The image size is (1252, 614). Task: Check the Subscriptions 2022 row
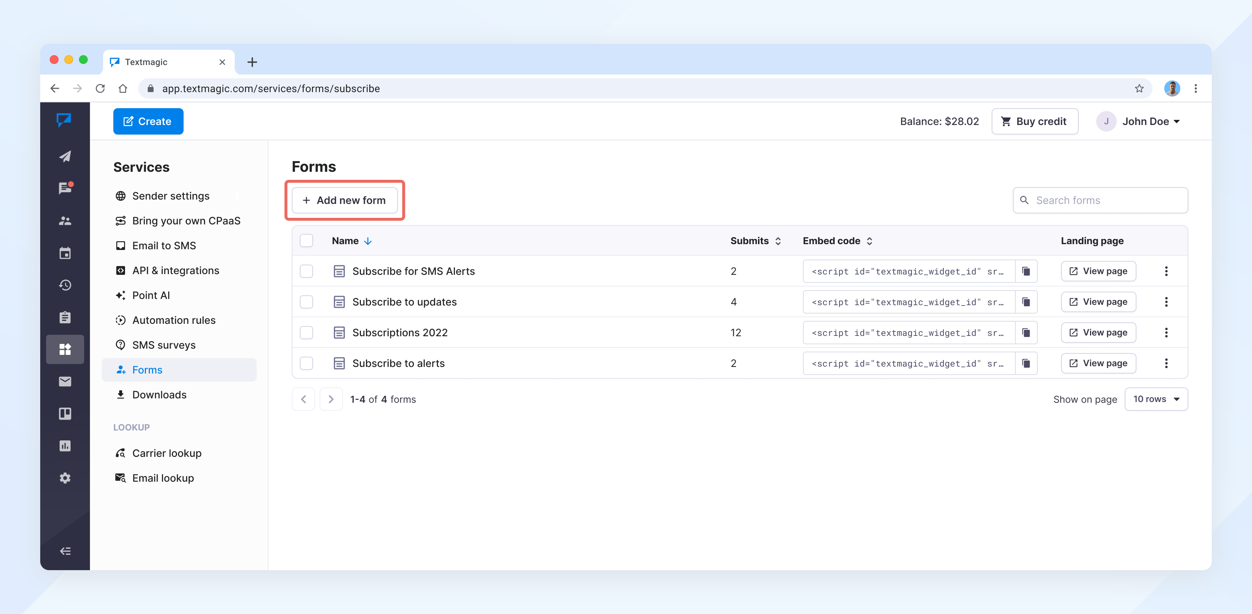pyautogui.click(x=306, y=333)
